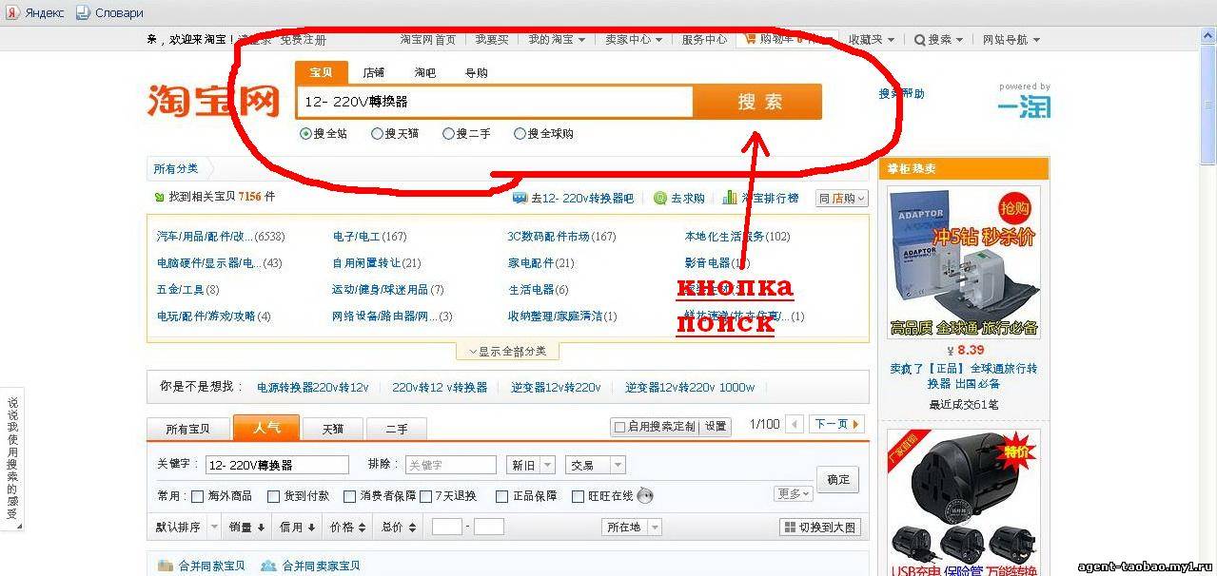Go to previous results page arrow
Screen dimensions: 1217x576
(x=795, y=425)
